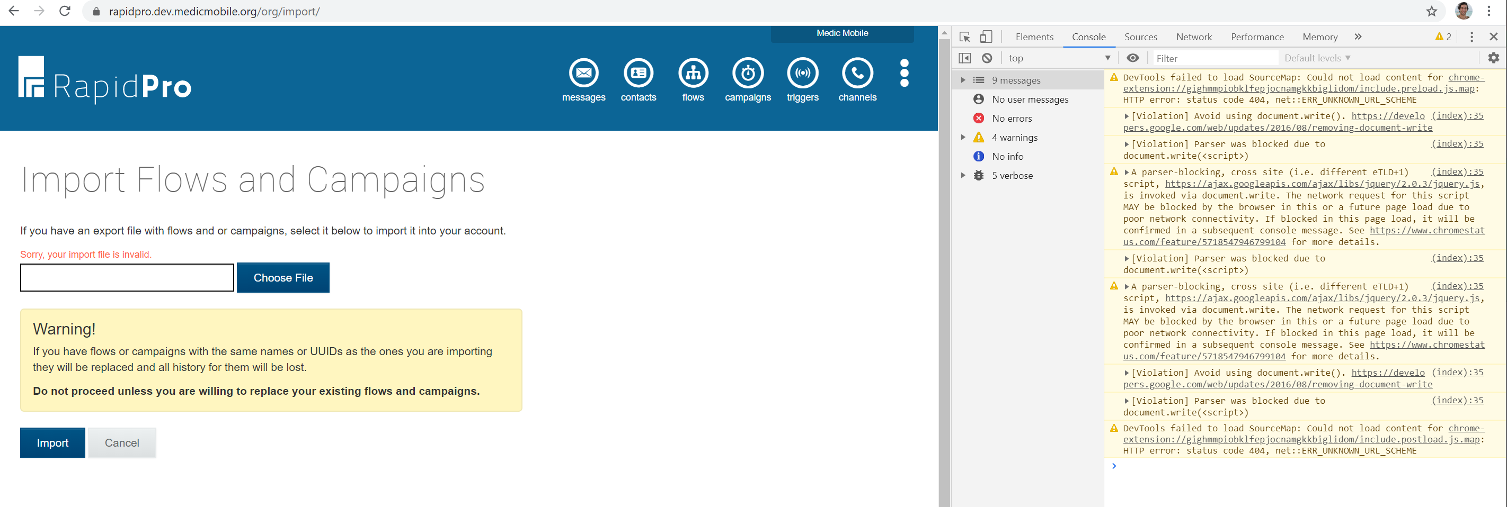
Task: Toggle the device emulation toolbar
Action: pyautogui.click(x=987, y=36)
